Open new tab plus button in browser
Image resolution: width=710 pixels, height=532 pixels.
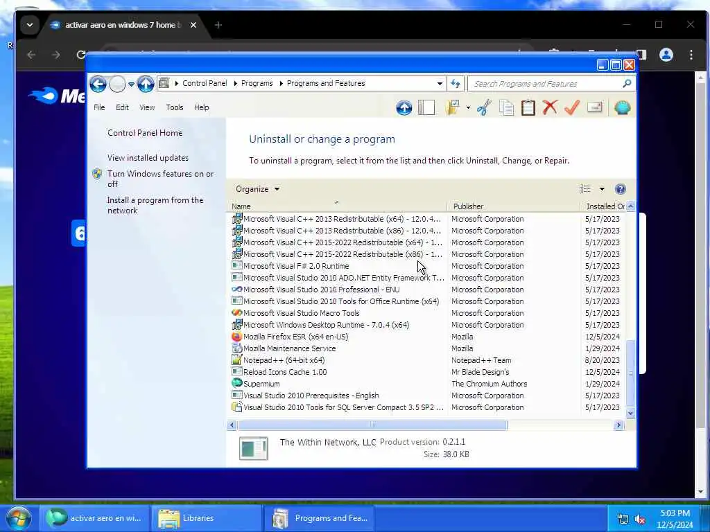click(x=218, y=25)
